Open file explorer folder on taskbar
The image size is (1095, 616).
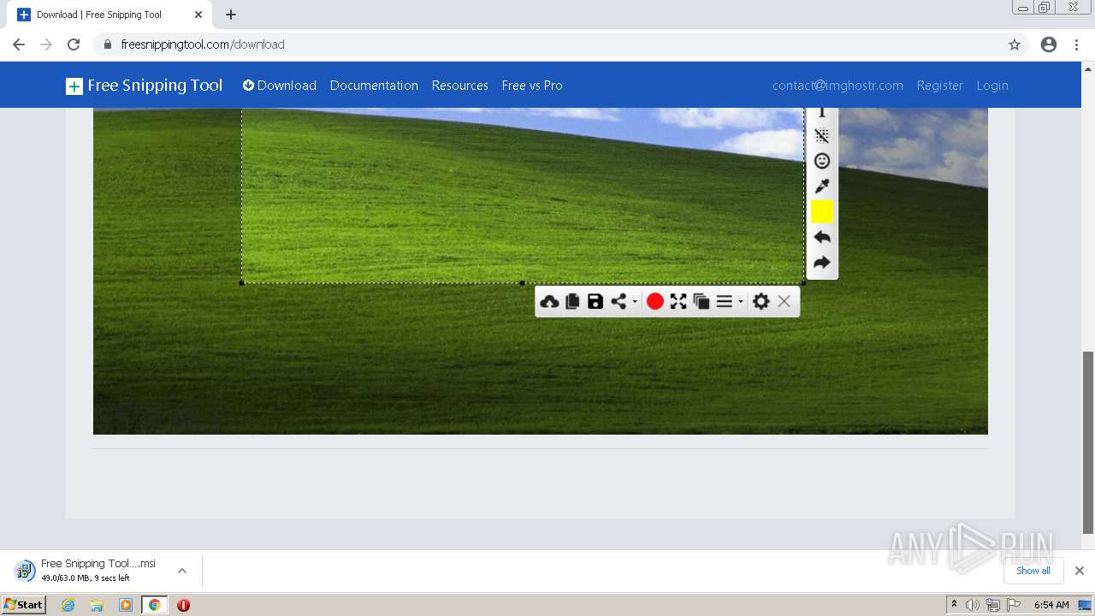pos(97,605)
